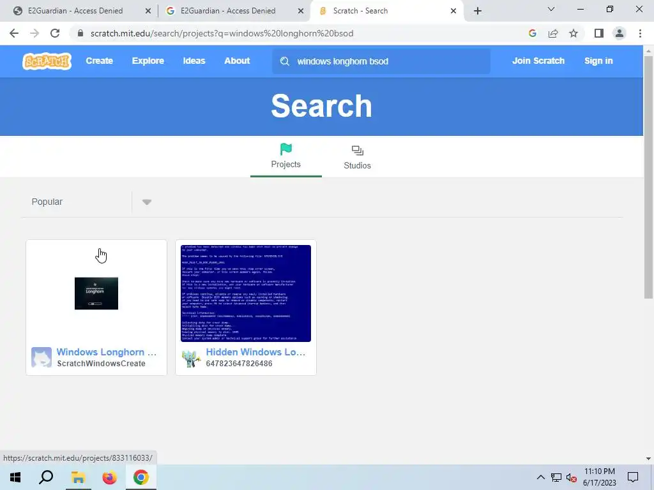Click the search magnifier icon in Scratch bar
The height and width of the screenshot is (490, 654).
(284, 61)
